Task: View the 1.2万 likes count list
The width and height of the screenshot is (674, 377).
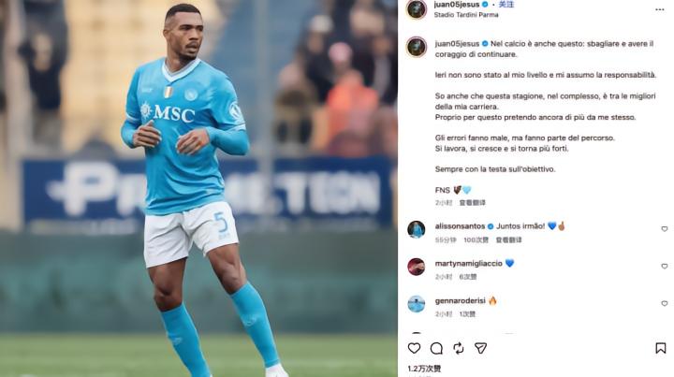Action: pyautogui.click(x=424, y=369)
